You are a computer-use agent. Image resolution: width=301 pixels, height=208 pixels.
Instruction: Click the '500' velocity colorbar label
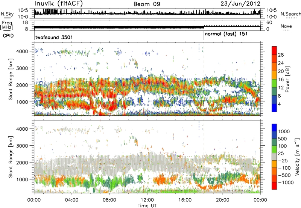click(x=283, y=139)
